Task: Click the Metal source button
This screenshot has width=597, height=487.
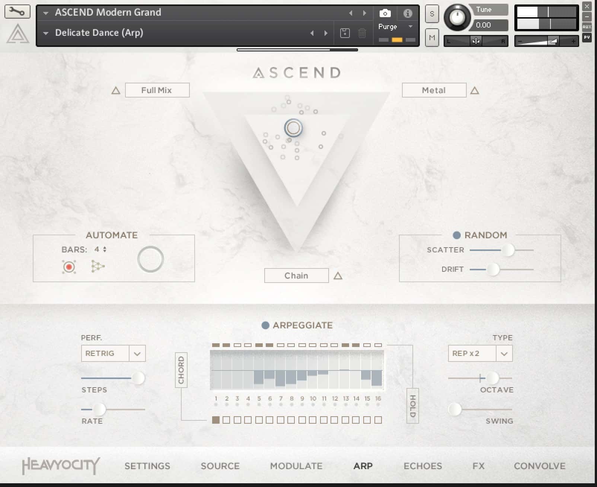Action: [434, 90]
